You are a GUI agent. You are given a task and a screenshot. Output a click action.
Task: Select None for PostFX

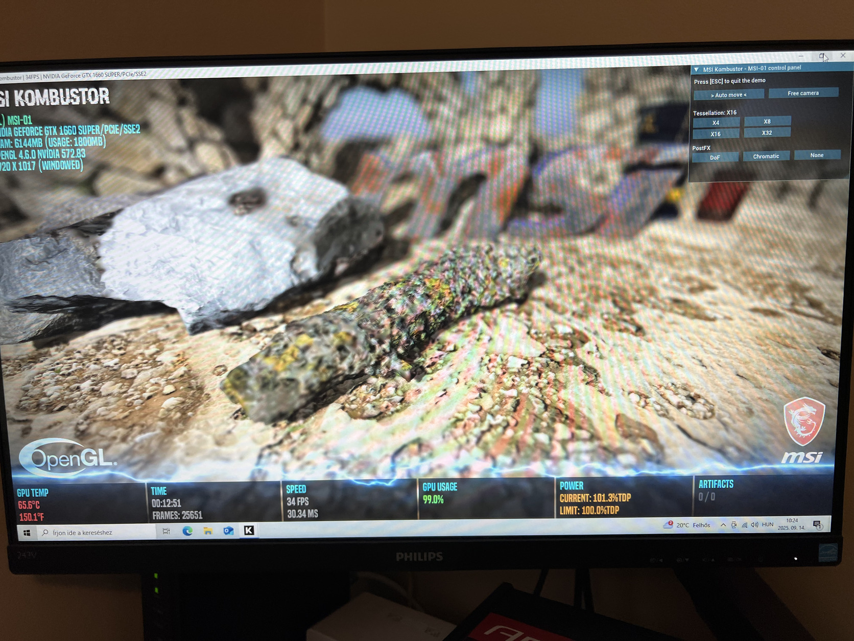click(x=817, y=155)
